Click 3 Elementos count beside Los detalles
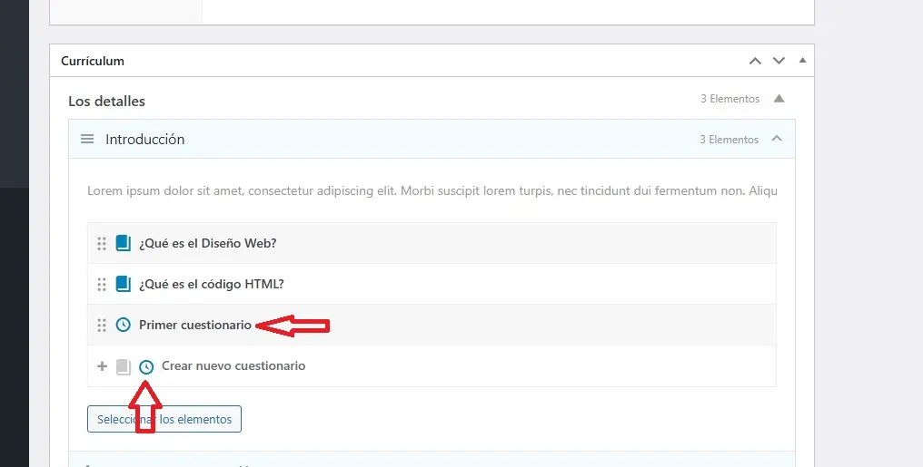Viewport: 923px width, 467px height. click(729, 99)
